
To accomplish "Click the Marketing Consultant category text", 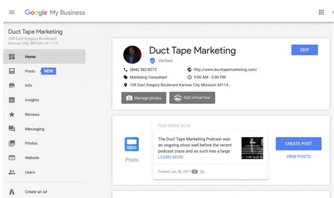I will coord(148,77).
